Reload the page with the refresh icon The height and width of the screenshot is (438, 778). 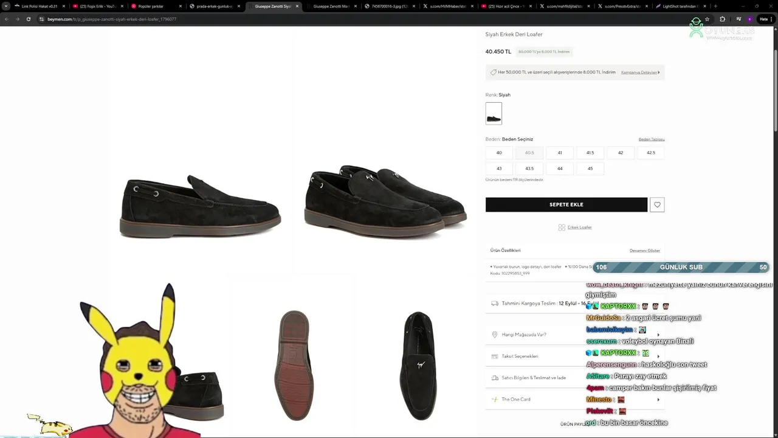click(x=28, y=19)
